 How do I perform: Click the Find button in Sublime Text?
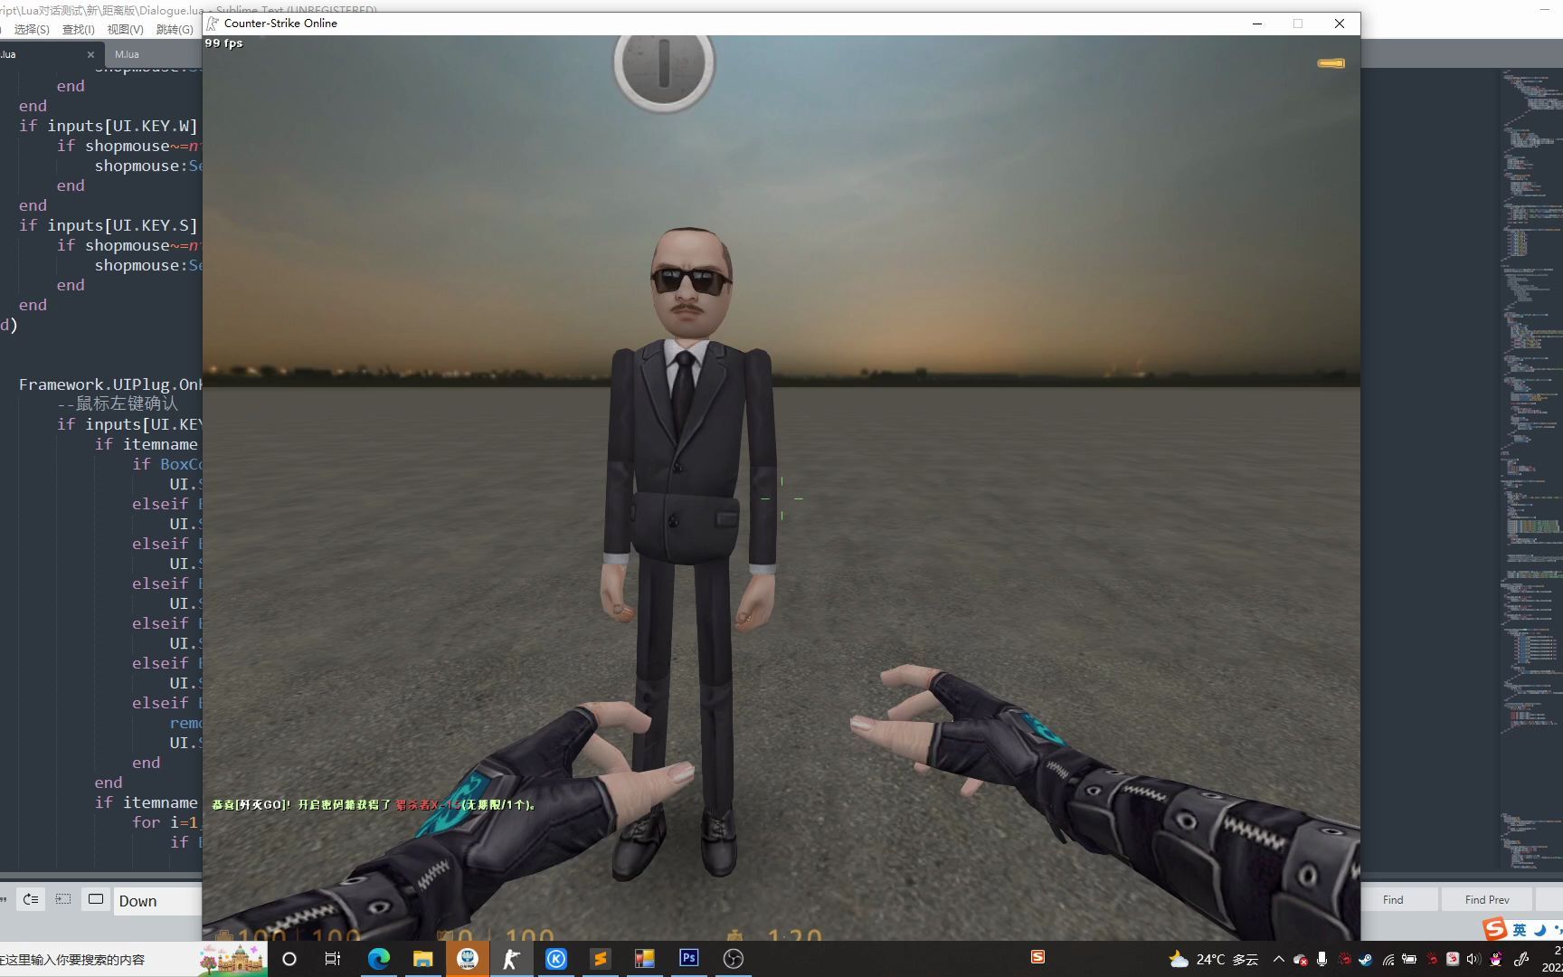point(1393,899)
